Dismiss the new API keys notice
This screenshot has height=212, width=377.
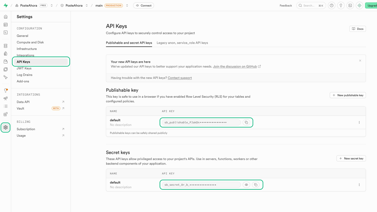[x=360, y=61]
